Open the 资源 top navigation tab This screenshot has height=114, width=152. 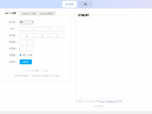pos(85,4)
